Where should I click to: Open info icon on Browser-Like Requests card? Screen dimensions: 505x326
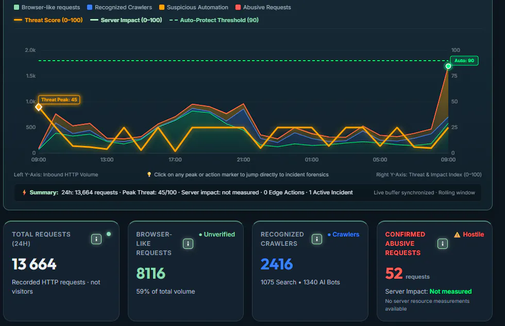[188, 244]
